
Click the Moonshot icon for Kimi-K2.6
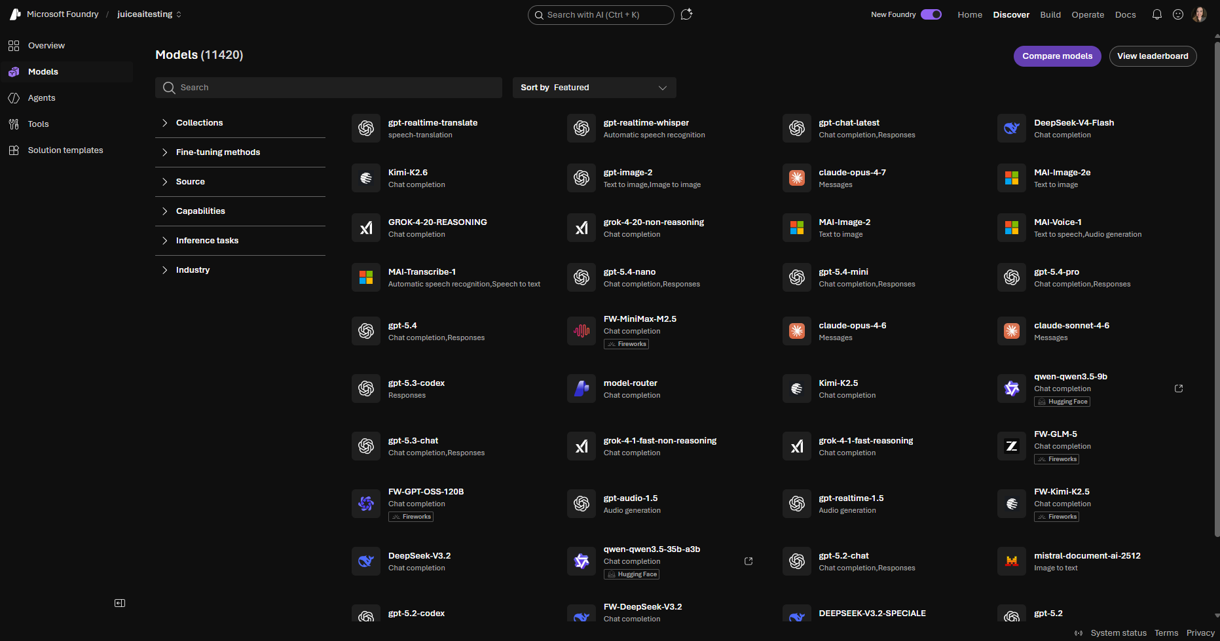[366, 178]
